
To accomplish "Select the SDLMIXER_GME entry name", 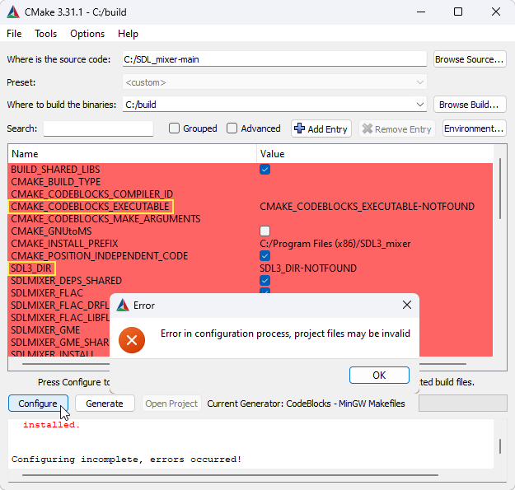I will coord(45,330).
